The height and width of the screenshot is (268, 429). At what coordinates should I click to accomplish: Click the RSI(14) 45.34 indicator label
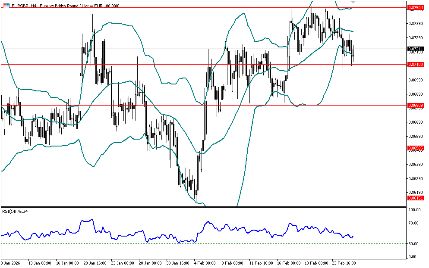[15, 211]
